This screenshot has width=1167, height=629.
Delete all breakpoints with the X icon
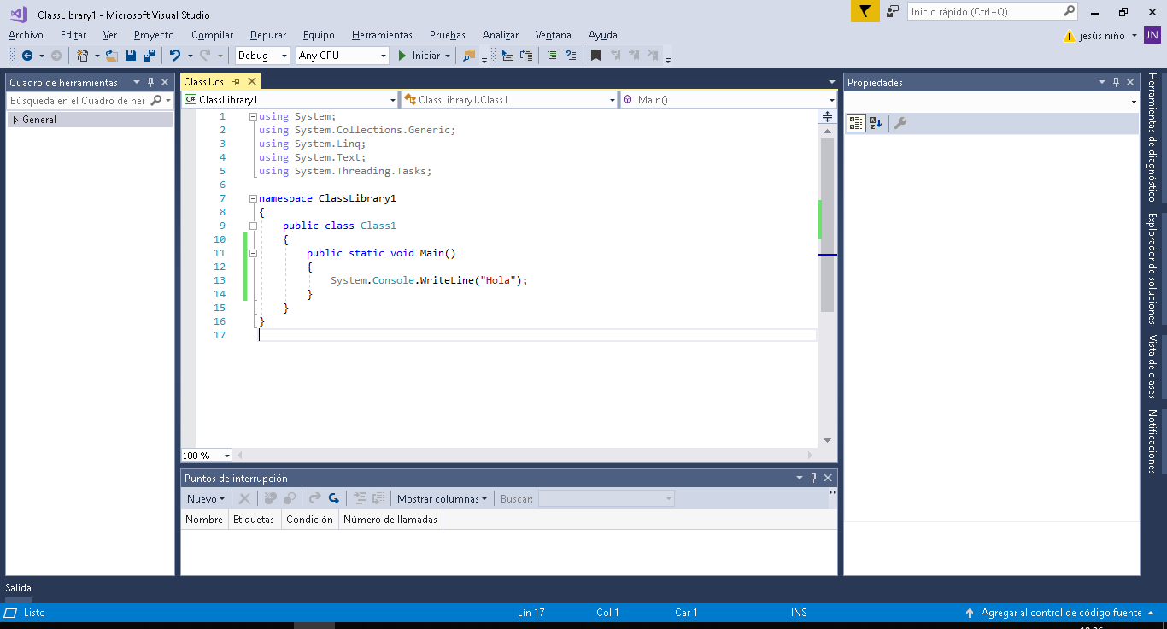click(245, 497)
